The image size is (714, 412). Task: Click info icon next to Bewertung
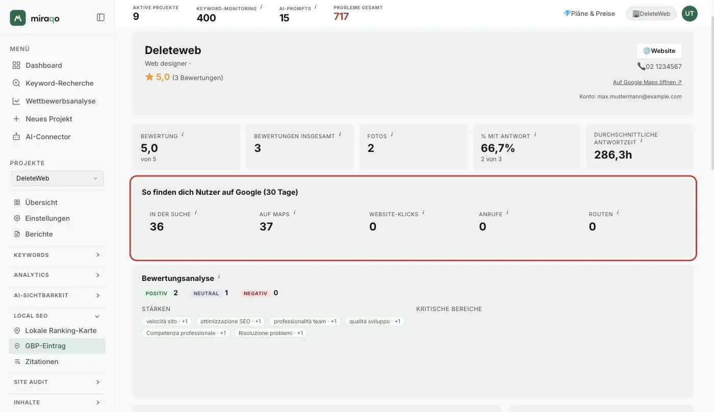(183, 135)
